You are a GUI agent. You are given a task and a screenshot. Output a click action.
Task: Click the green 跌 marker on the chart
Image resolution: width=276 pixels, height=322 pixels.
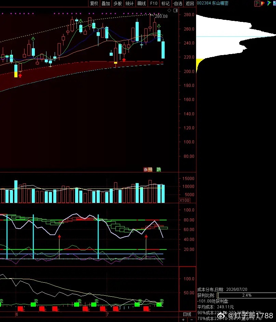coord(159,169)
